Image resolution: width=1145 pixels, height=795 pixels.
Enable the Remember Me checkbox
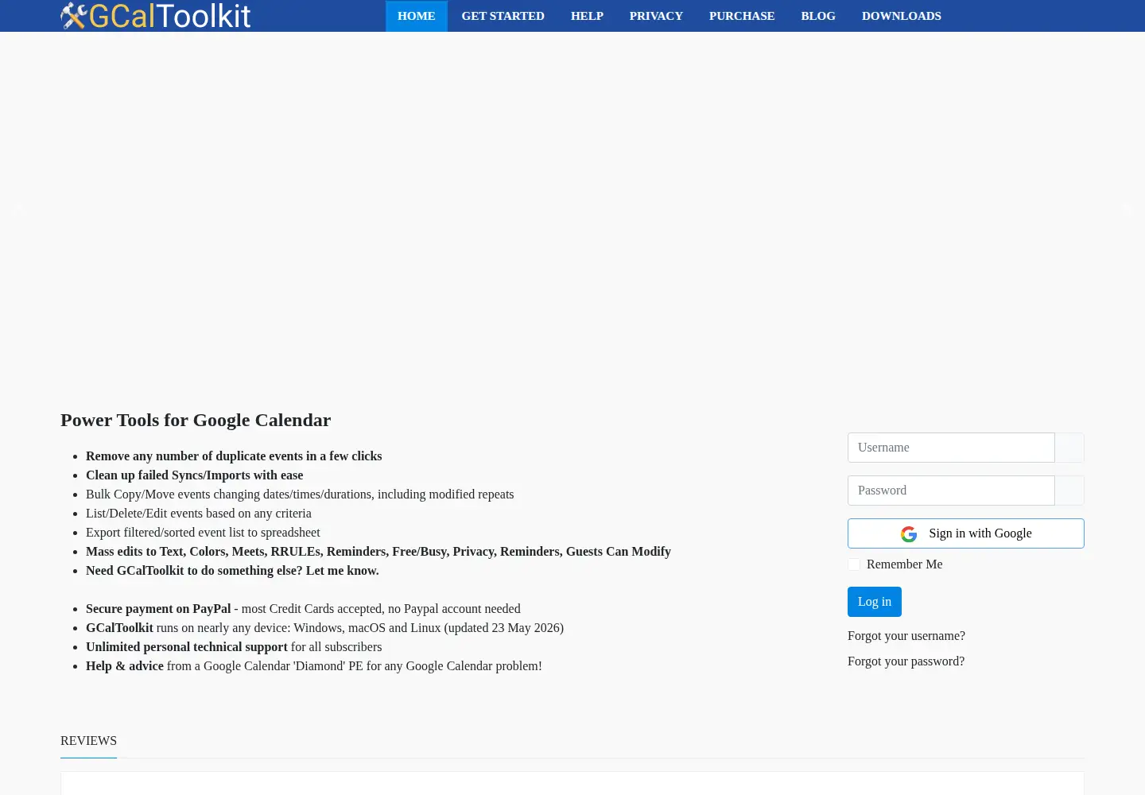(x=854, y=564)
